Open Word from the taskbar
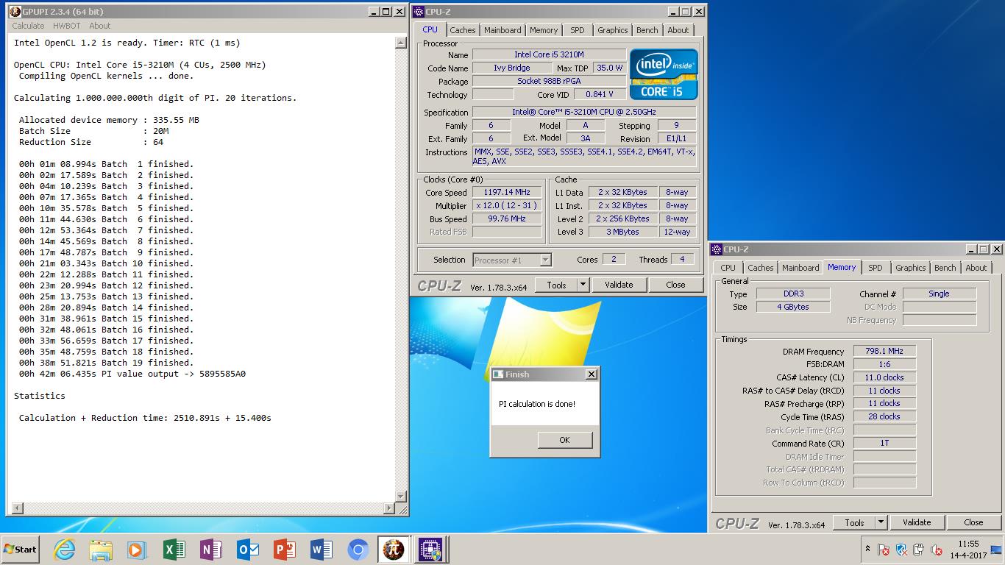The height and width of the screenshot is (565, 1005). 321,550
